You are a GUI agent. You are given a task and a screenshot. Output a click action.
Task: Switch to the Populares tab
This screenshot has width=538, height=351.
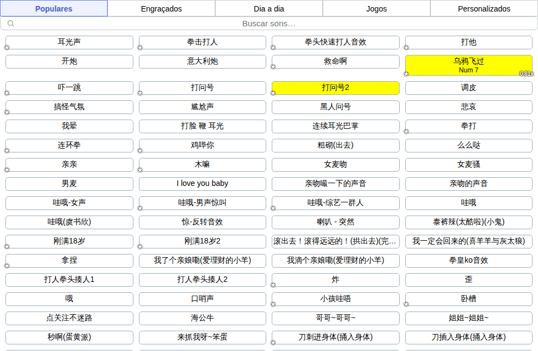54,9
